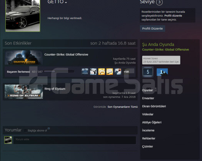This screenshot has height=161, width=202.
Task: Open the Profili düzenle link in badge text
Action: tap(173, 16)
